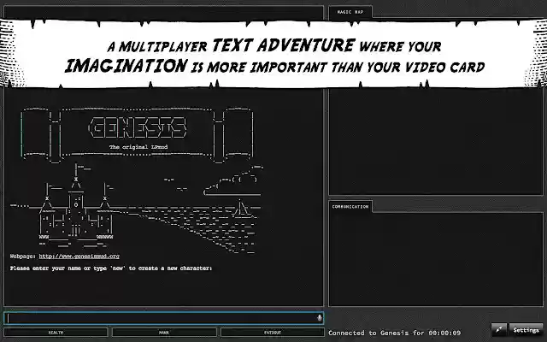Click inside the Communication panel area
Viewport: 547px width, 342px height.
click(436, 259)
